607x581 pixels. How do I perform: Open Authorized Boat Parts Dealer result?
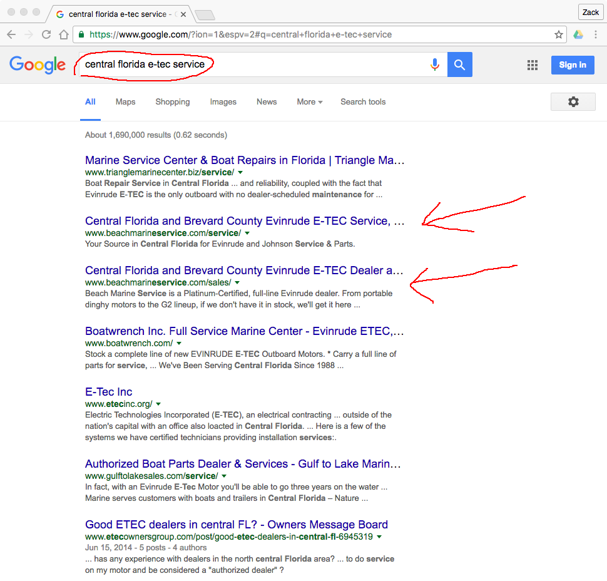tap(243, 464)
